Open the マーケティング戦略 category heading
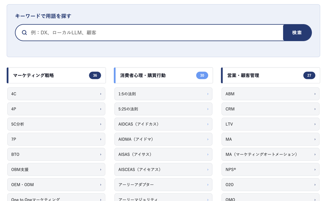The image size is (324, 201). tap(56, 75)
